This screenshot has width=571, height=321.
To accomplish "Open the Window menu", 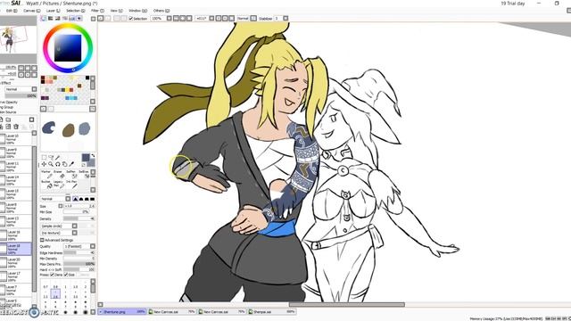I will [137, 11].
